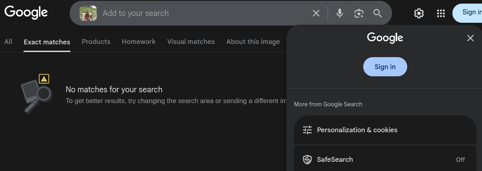
Task: Go to the Homework tab
Action: click(x=139, y=42)
